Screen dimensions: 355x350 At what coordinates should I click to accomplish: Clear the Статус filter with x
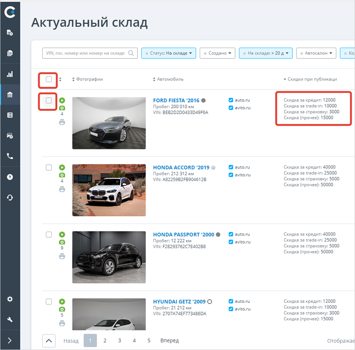click(x=147, y=53)
